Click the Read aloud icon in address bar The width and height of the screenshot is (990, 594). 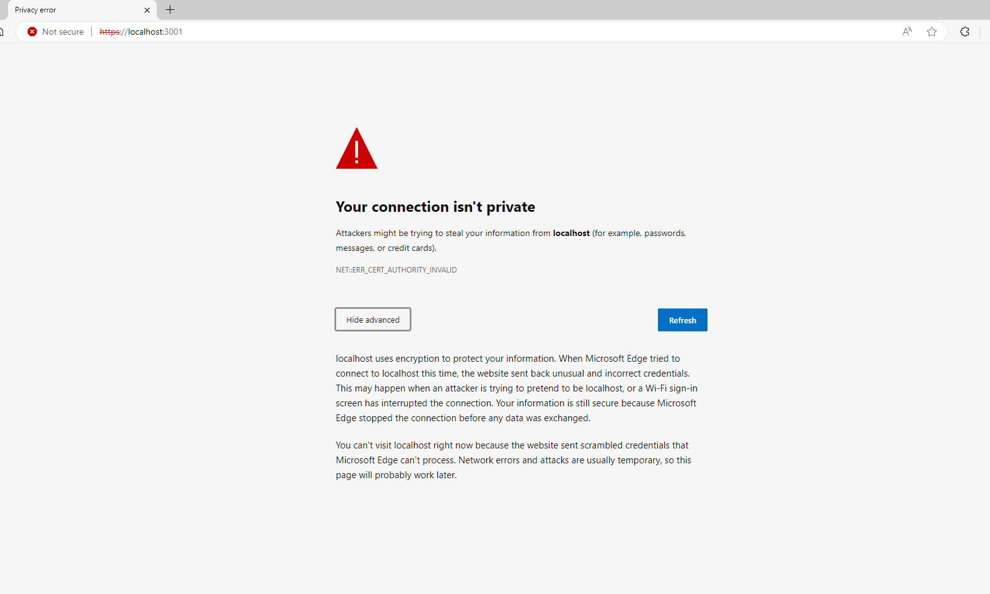click(x=907, y=32)
